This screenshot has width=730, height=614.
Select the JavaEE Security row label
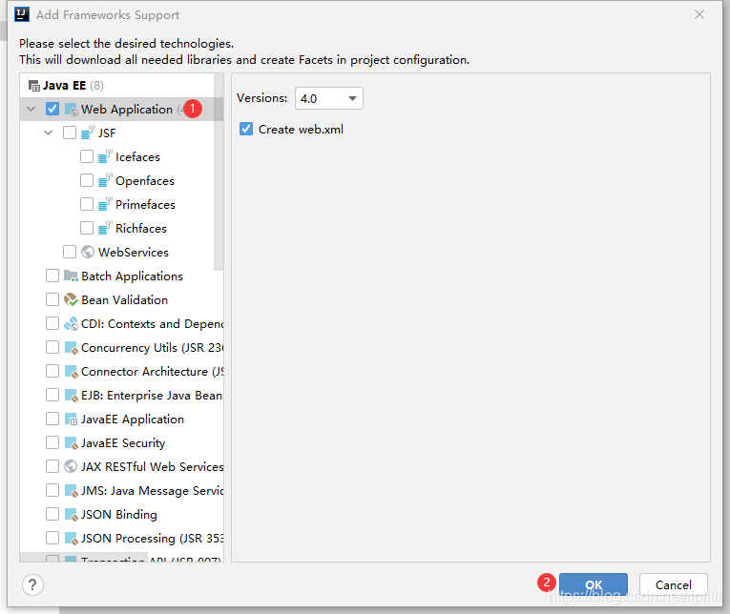click(x=123, y=443)
